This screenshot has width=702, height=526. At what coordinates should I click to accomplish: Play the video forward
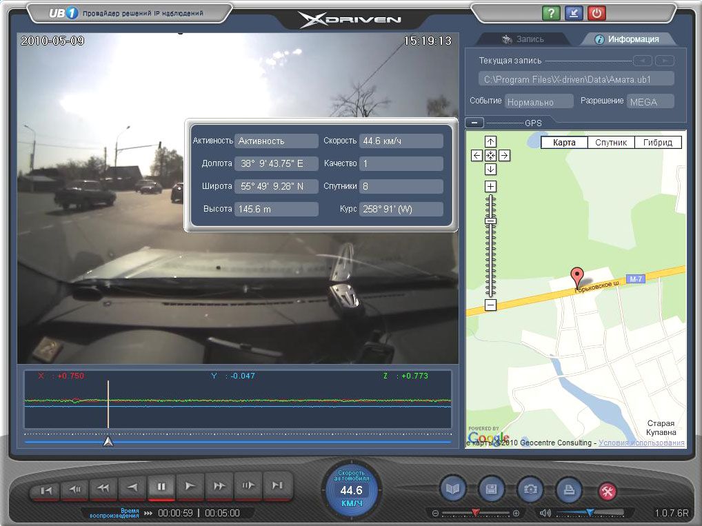190,487
